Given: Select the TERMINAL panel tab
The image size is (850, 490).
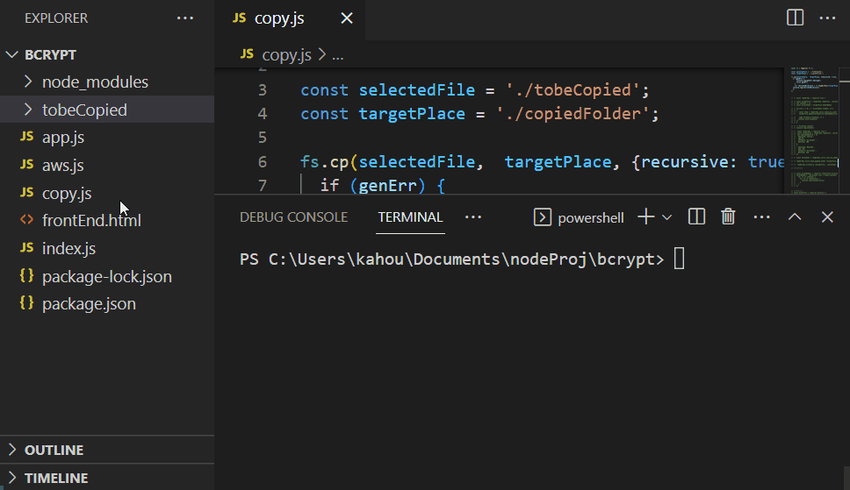Looking at the screenshot, I should pos(410,217).
